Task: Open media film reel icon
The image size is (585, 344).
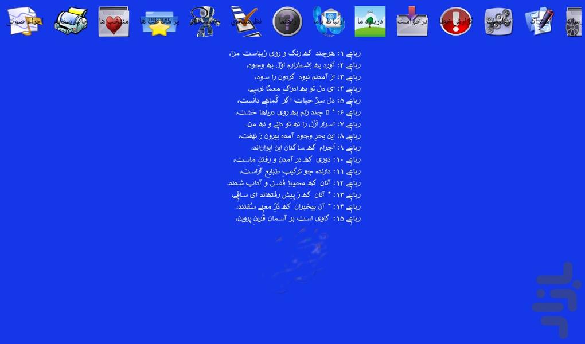Action: click(x=574, y=21)
